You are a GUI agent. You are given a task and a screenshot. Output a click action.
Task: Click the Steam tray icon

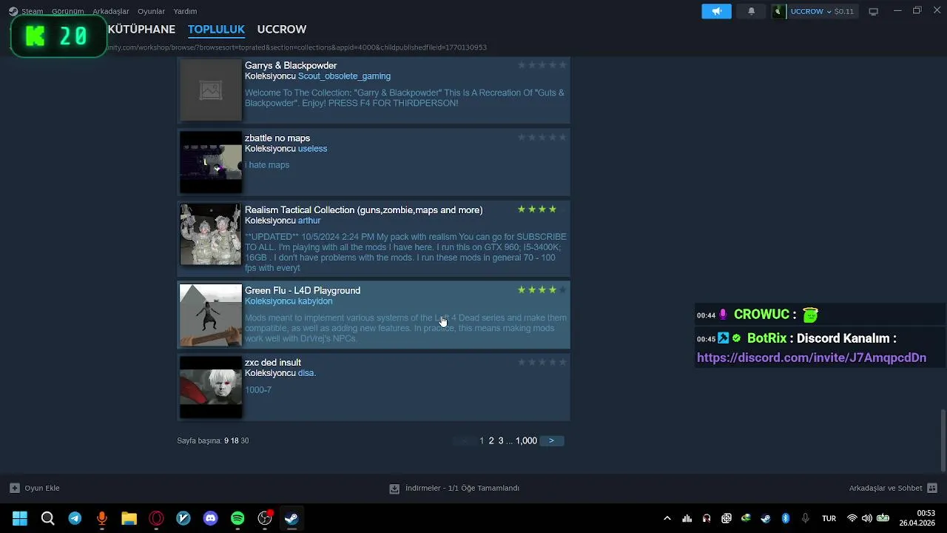tap(766, 518)
